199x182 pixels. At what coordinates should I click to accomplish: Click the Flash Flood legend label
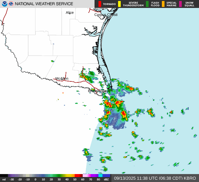pyautogui.click(x=155, y=4)
